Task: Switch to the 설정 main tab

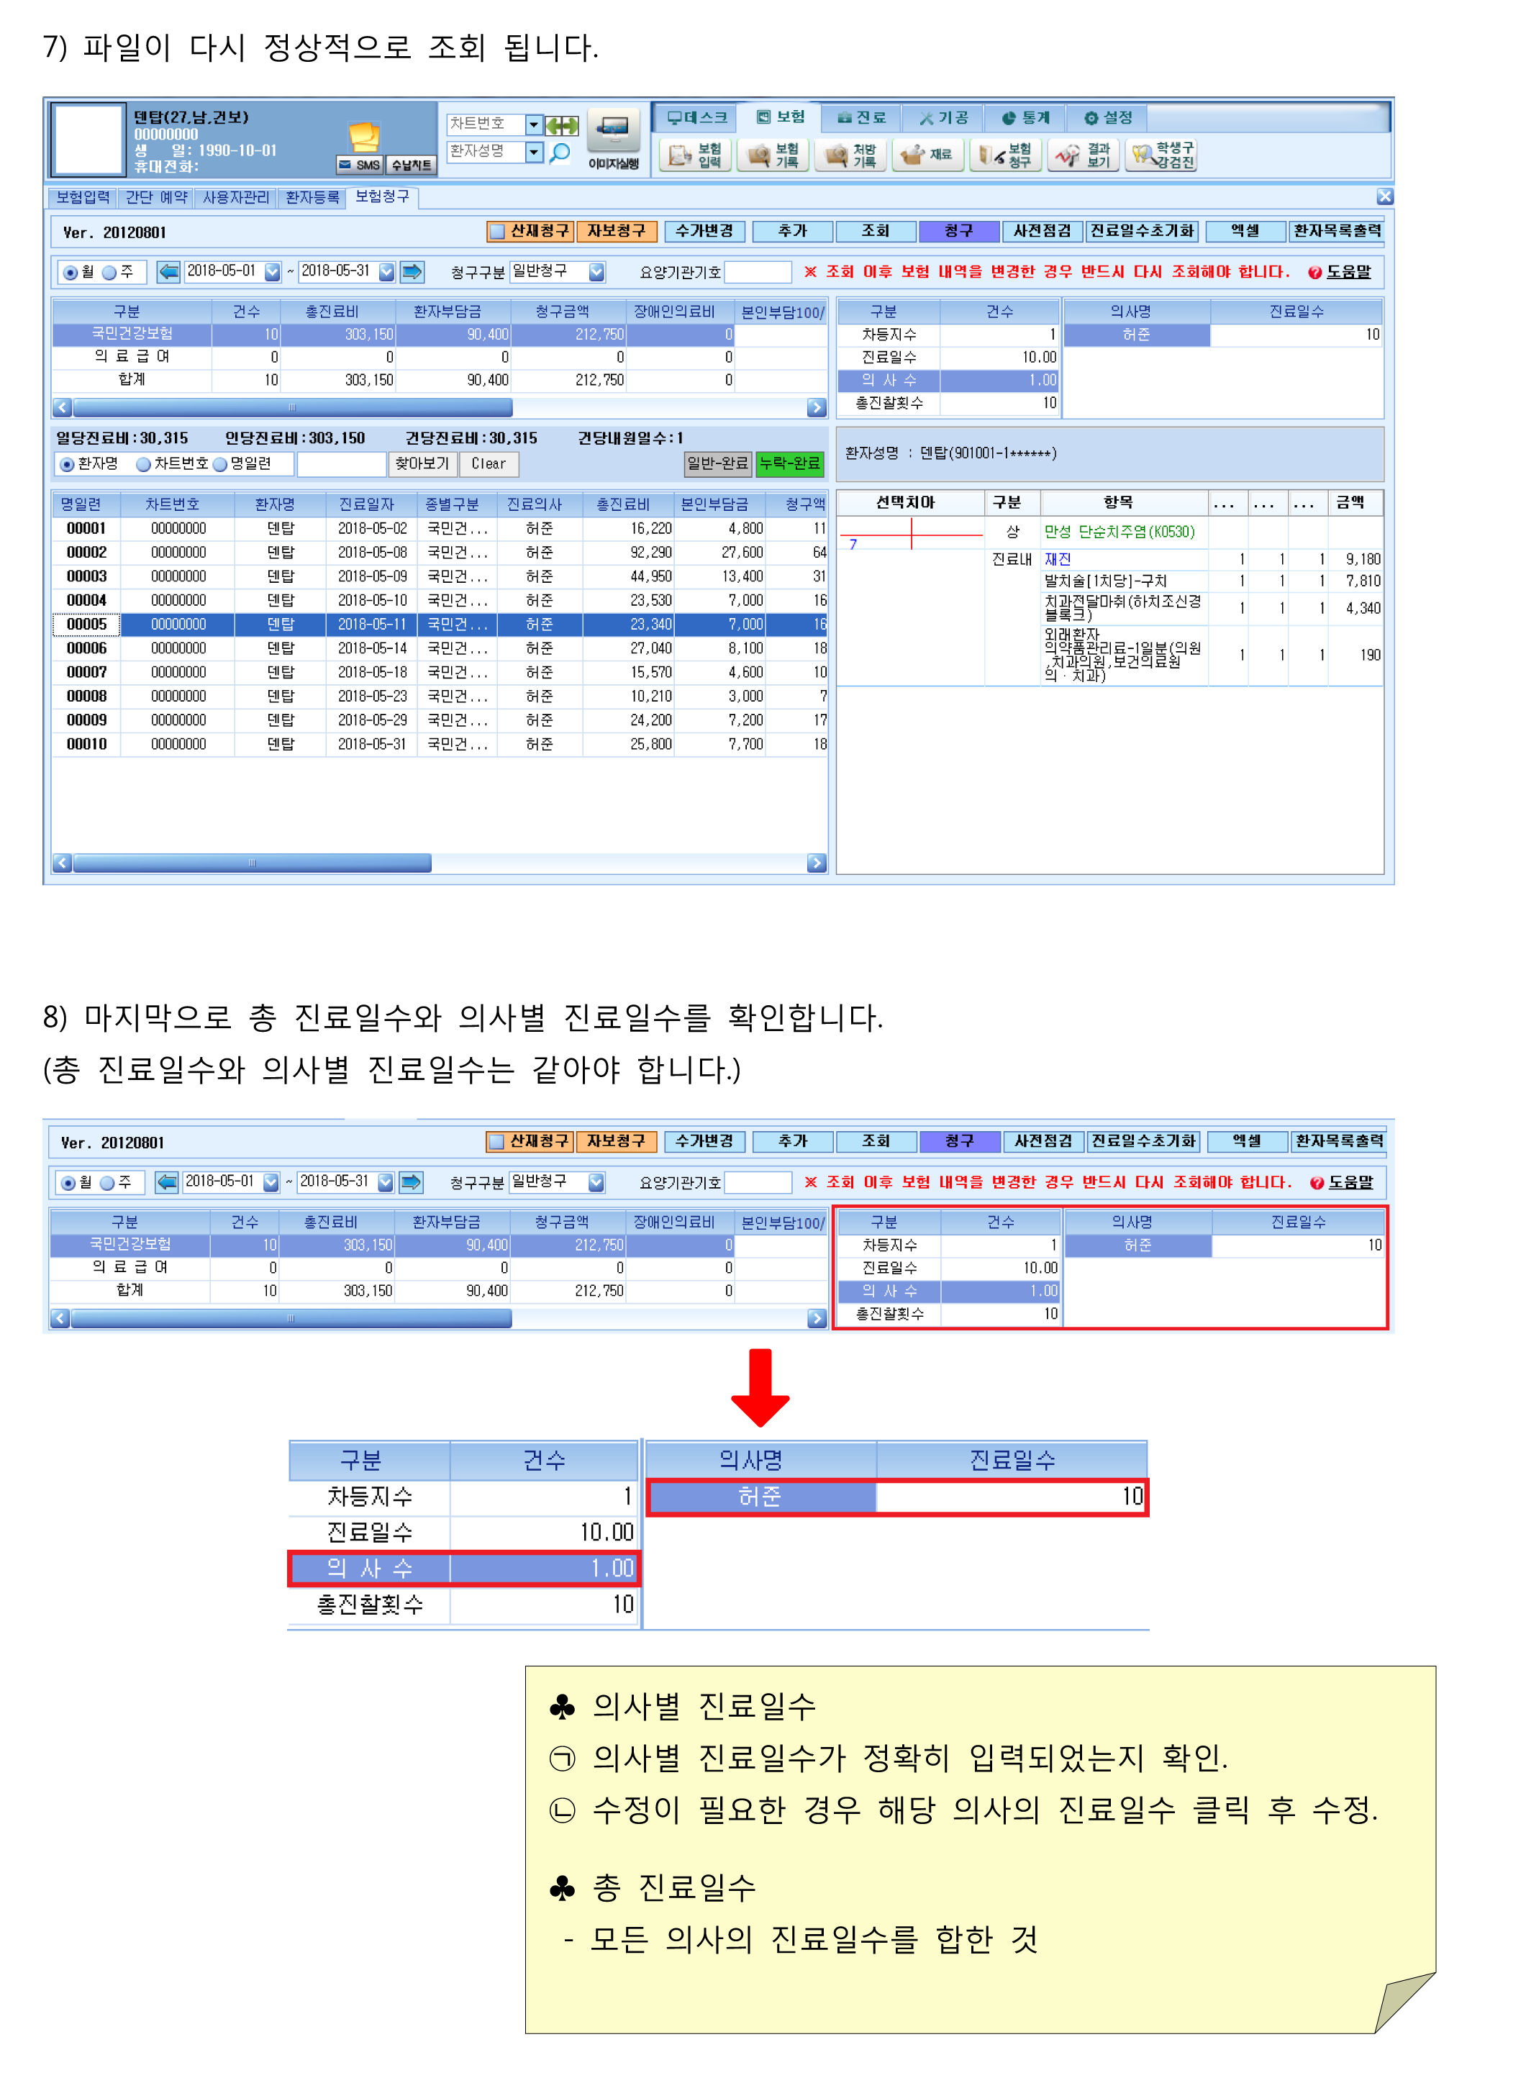Action: [x=1108, y=117]
